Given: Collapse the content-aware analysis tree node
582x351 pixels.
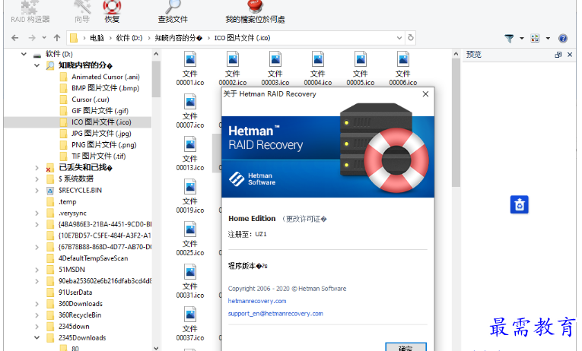Looking at the screenshot, I should (x=37, y=65).
